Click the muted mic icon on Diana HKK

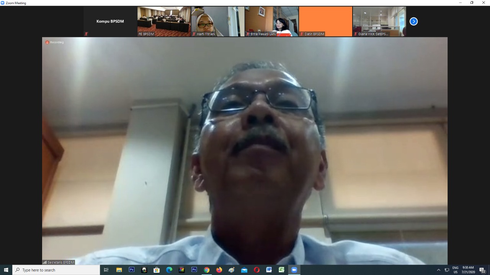point(356,34)
